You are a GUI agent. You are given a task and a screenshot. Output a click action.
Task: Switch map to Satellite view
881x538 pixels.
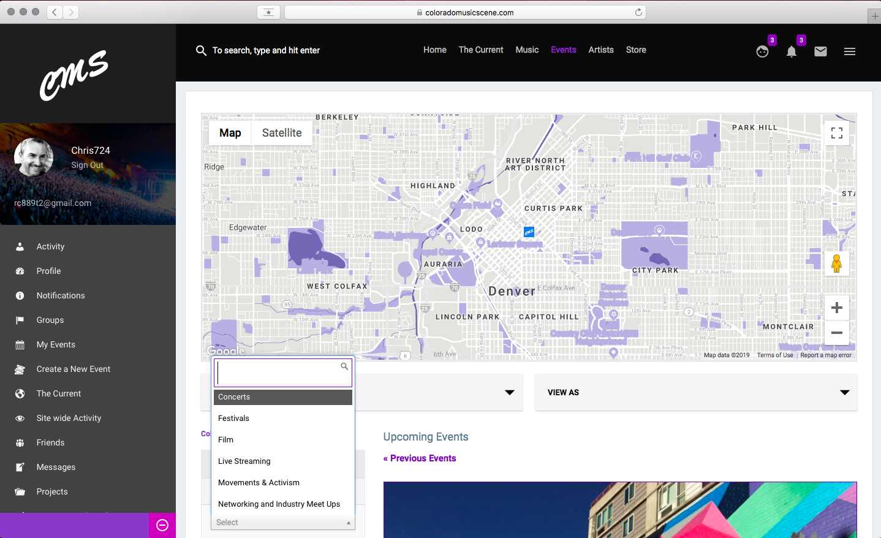(282, 133)
